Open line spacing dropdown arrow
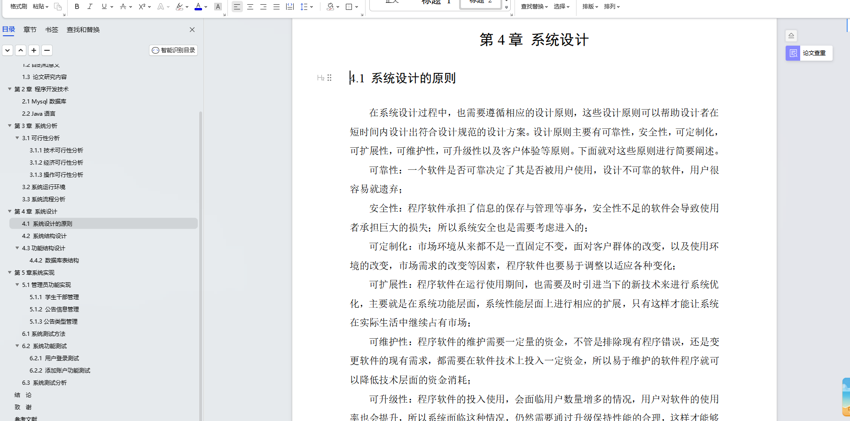 click(x=312, y=7)
